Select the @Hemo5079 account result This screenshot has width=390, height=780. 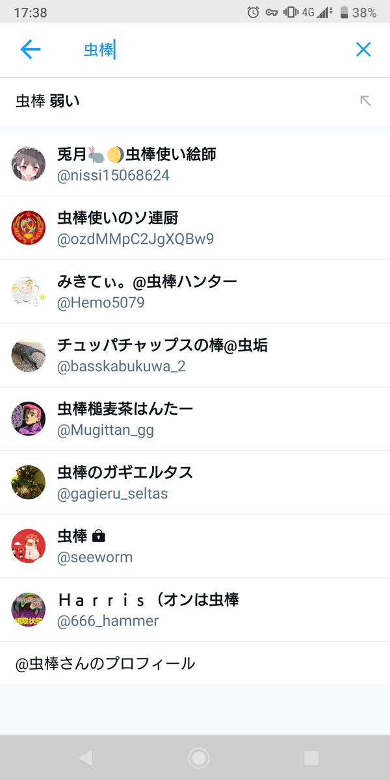click(195, 292)
